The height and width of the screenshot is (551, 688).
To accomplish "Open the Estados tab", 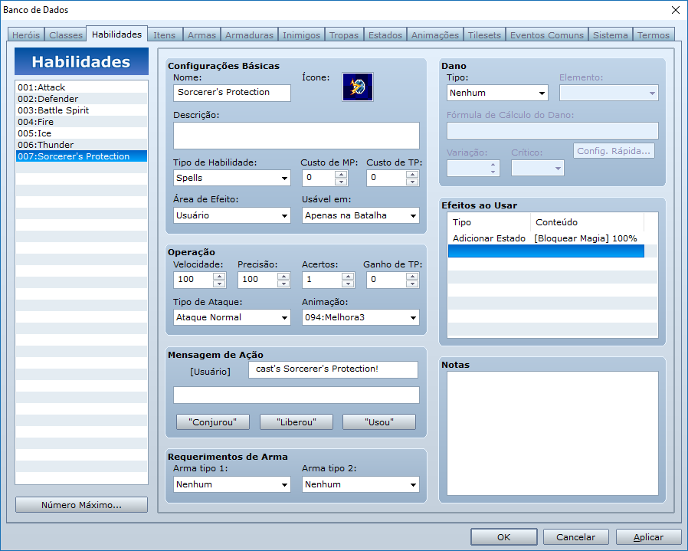I will 385,35.
